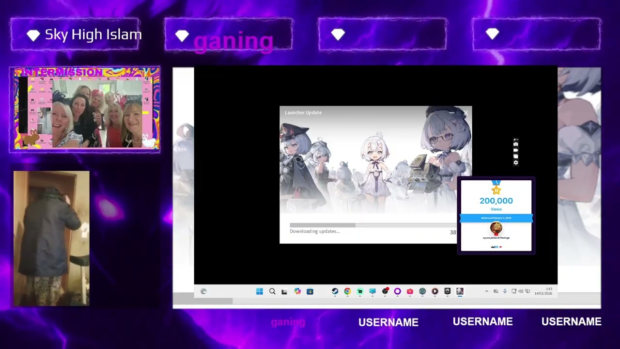Open Google Chrome from the taskbar
Image resolution: width=620 pixels, height=349 pixels.
point(347,291)
